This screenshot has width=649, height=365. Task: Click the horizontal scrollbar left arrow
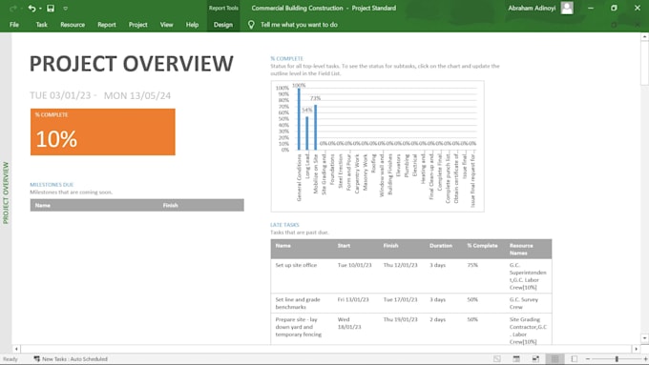(x=16, y=349)
